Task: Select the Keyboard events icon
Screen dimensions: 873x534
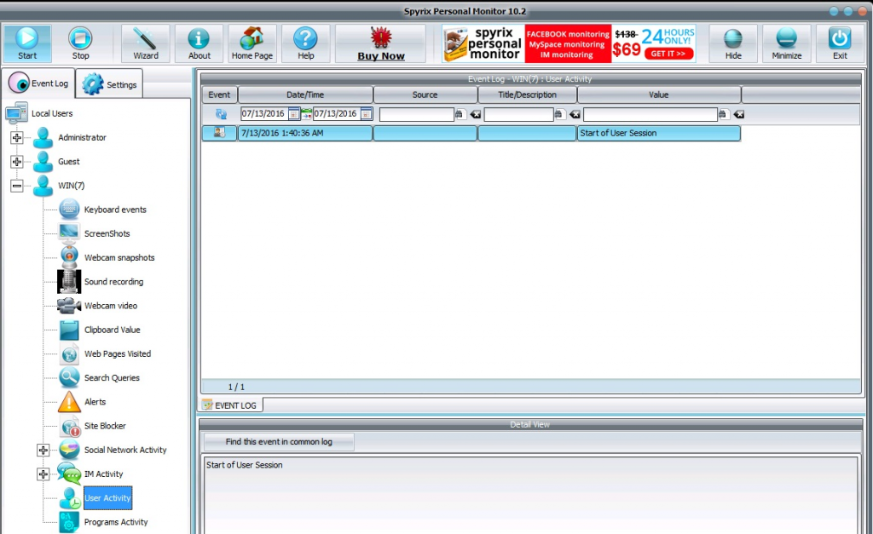Action: pyautogui.click(x=69, y=210)
